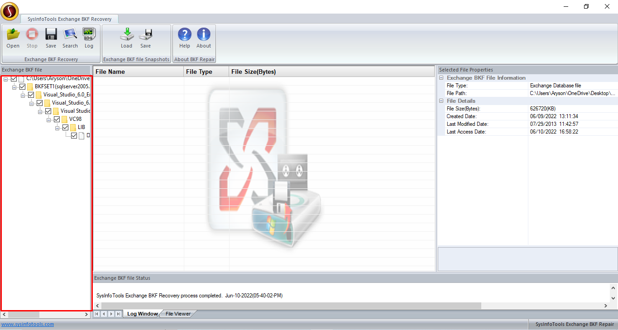Screen dimensions: 618x330
Task: Restore down the application window
Action: [x=586, y=6]
